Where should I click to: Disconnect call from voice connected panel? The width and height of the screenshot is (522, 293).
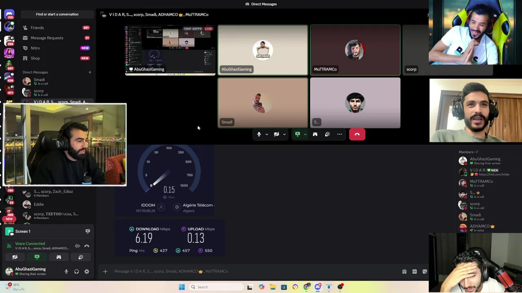(x=86, y=246)
